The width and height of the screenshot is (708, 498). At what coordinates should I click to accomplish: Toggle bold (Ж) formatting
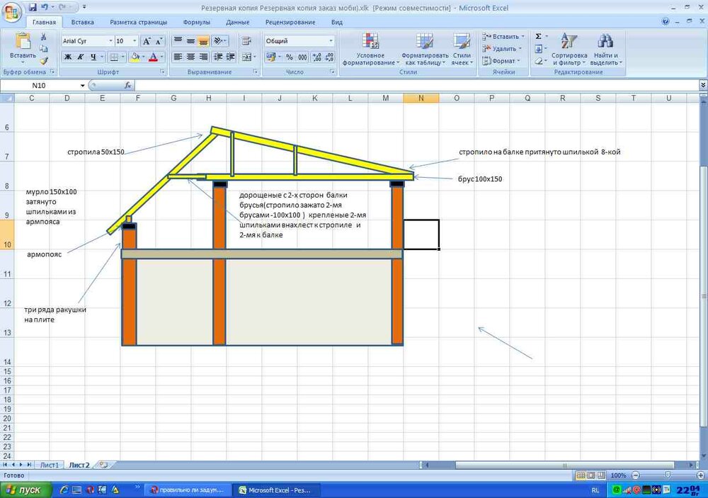69,57
